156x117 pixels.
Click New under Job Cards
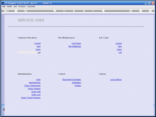[x=120, y=46]
